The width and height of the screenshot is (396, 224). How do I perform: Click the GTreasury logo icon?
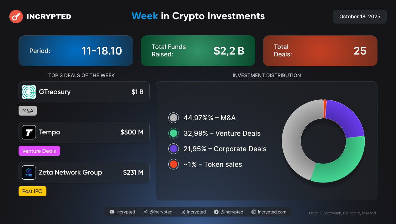tap(29, 92)
